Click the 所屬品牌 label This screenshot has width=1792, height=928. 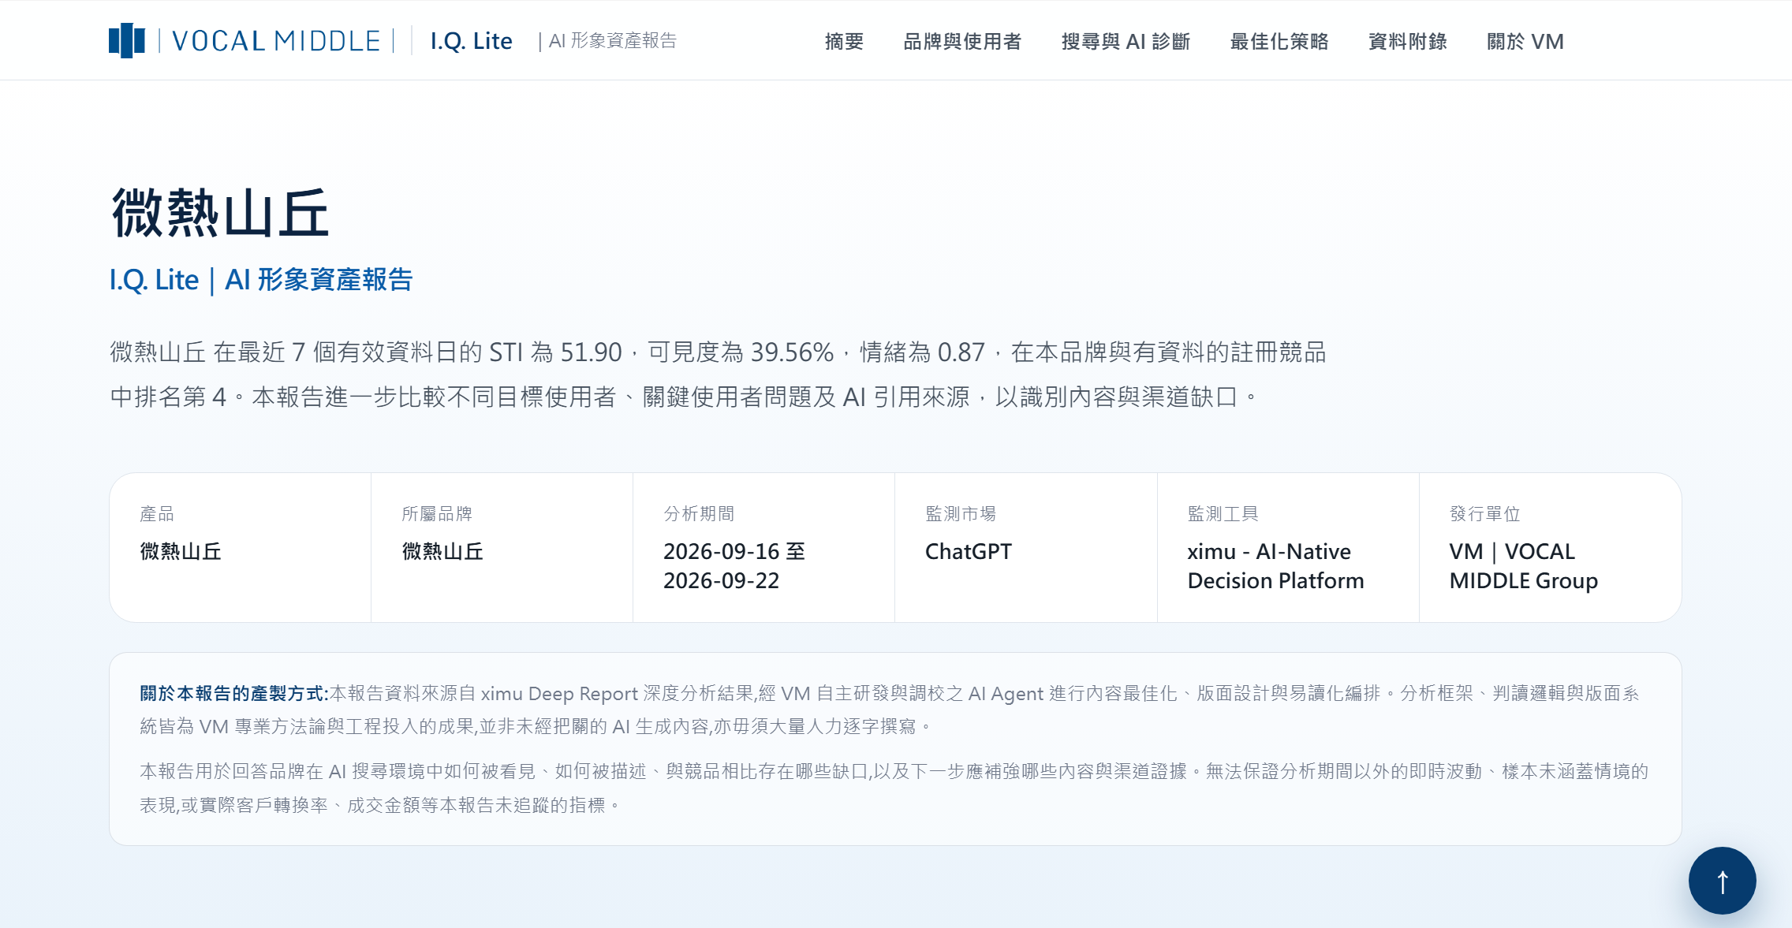click(x=437, y=514)
